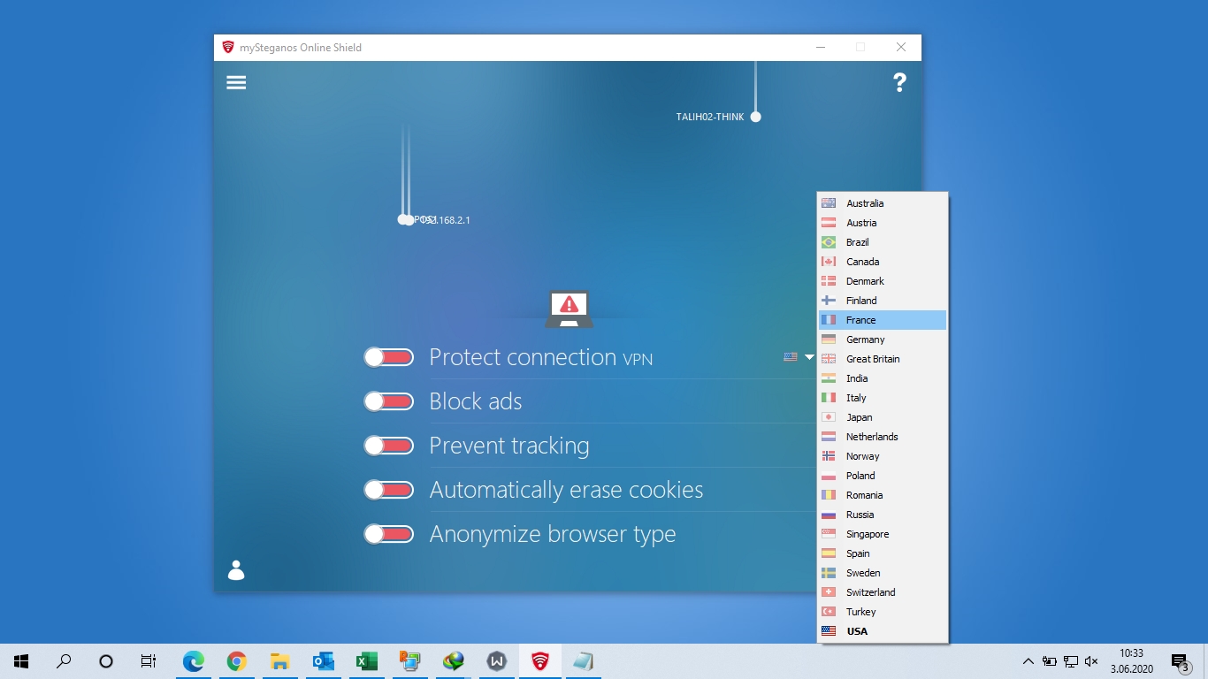Click the battery tray icon
Screen dimensions: 1208x679
(1050, 661)
